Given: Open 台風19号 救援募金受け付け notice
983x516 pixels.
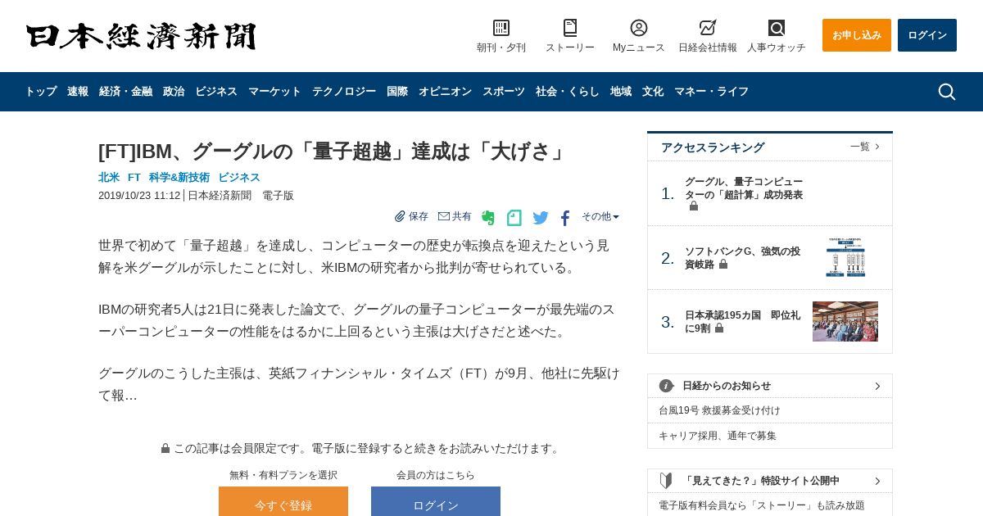Looking at the screenshot, I should pos(719,410).
